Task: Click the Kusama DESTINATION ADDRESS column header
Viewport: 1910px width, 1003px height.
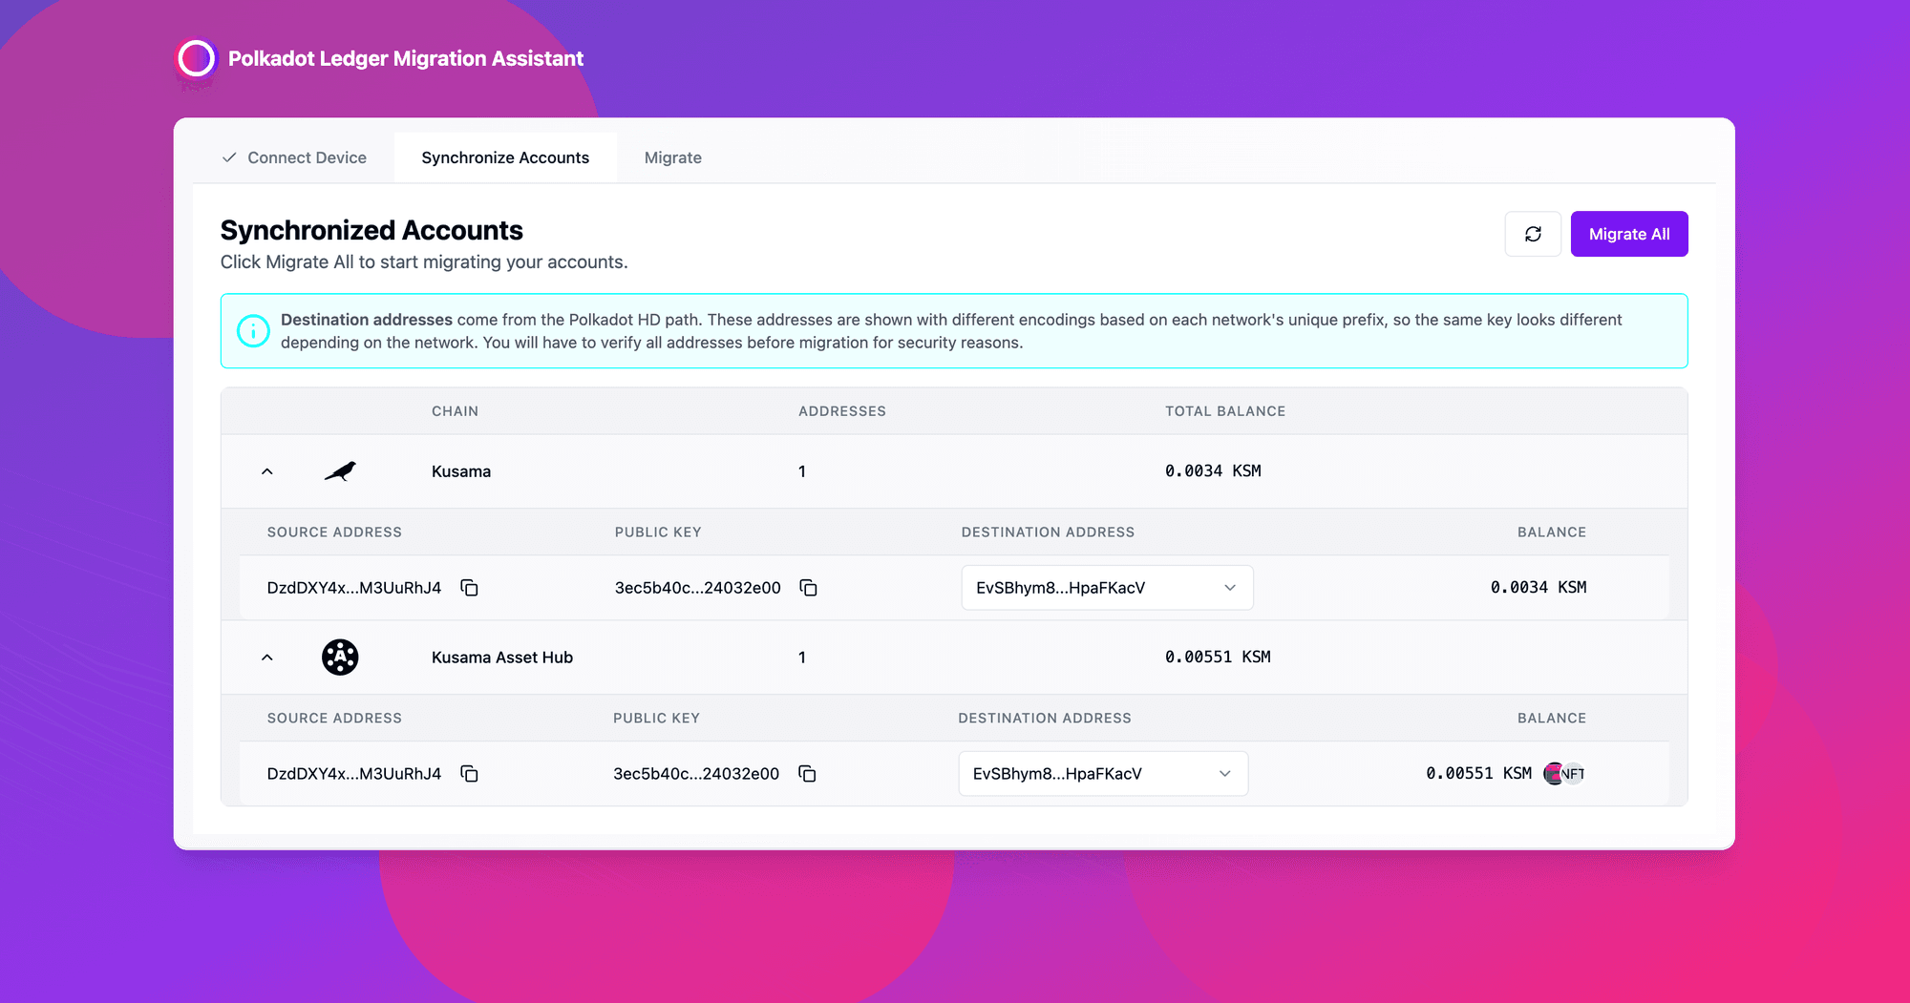Action: tap(1048, 533)
